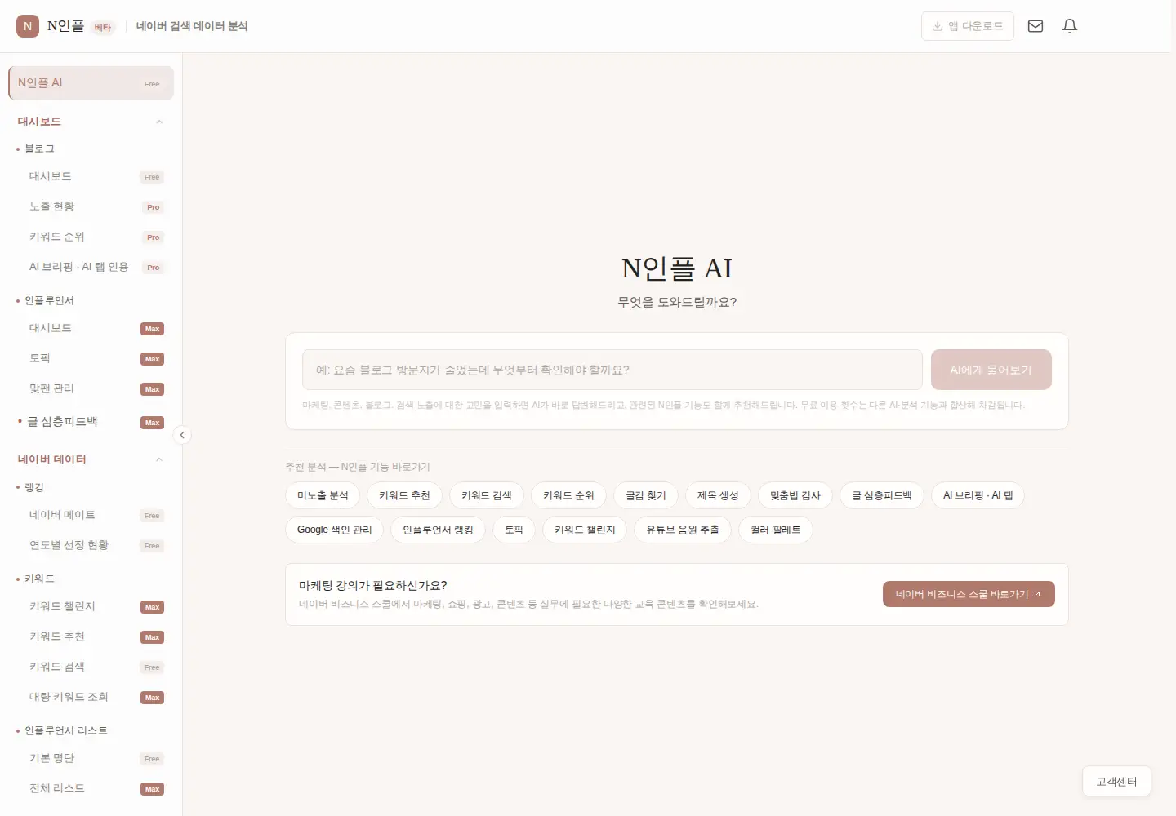
Task: Collapse the 대시보드 section chevron
Action: pos(159,122)
